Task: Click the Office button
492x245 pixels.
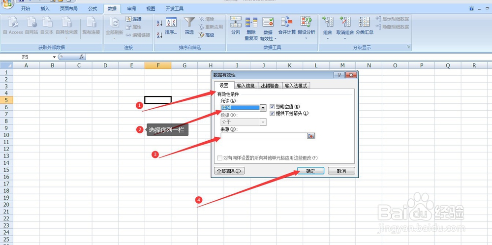Action: 7,4
